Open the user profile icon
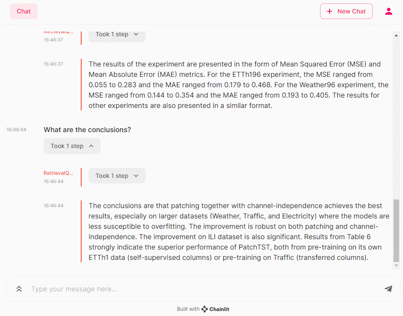403x316 pixels. (389, 12)
